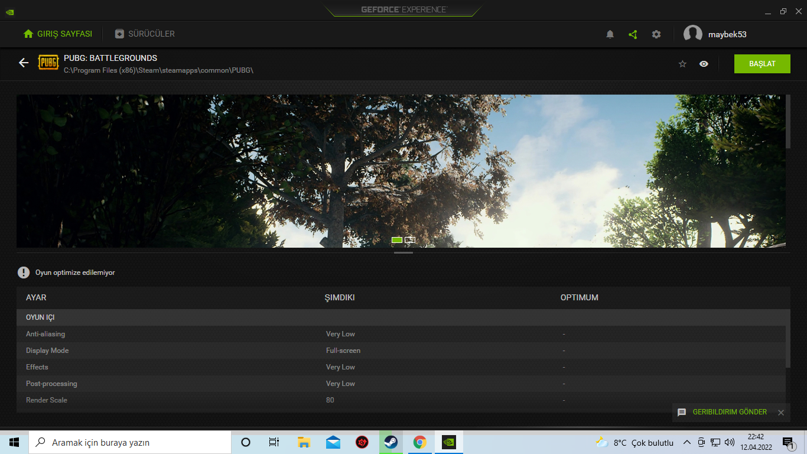The height and width of the screenshot is (454, 807).
Task: Switch to the Sürücüler tab
Action: [x=145, y=34]
